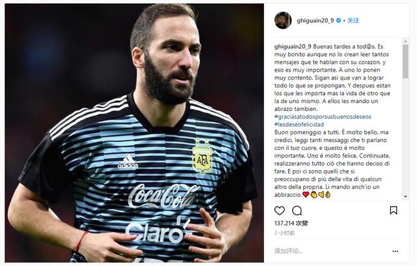
Task: Click the player photo in the post
Action: (134, 133)
